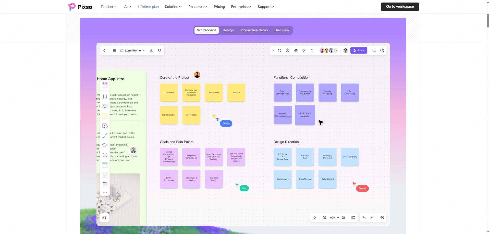Select the templates icon atop left toolbar
The image size is (490, 234).
tap(105, 85)
